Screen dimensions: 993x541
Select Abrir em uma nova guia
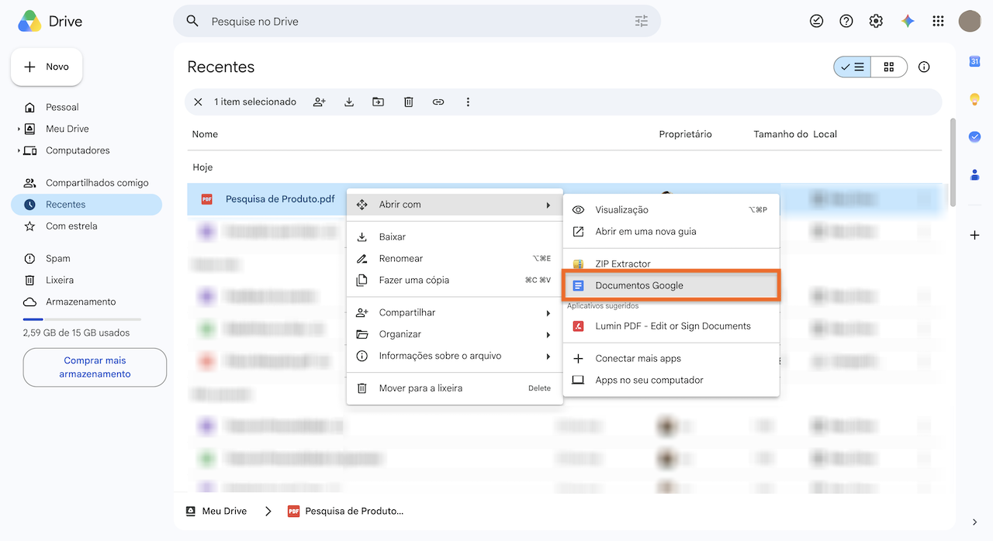[x=671, y=232]
